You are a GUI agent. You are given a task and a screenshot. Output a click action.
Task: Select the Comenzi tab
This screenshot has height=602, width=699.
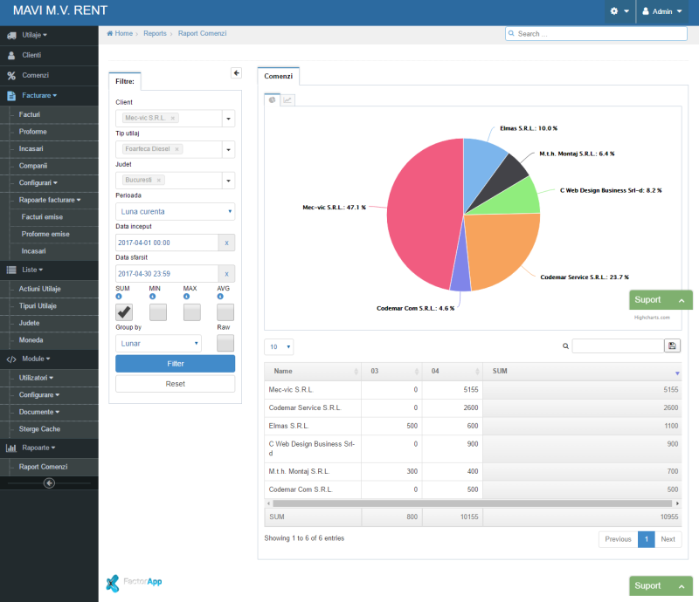(x=279, y=77)
